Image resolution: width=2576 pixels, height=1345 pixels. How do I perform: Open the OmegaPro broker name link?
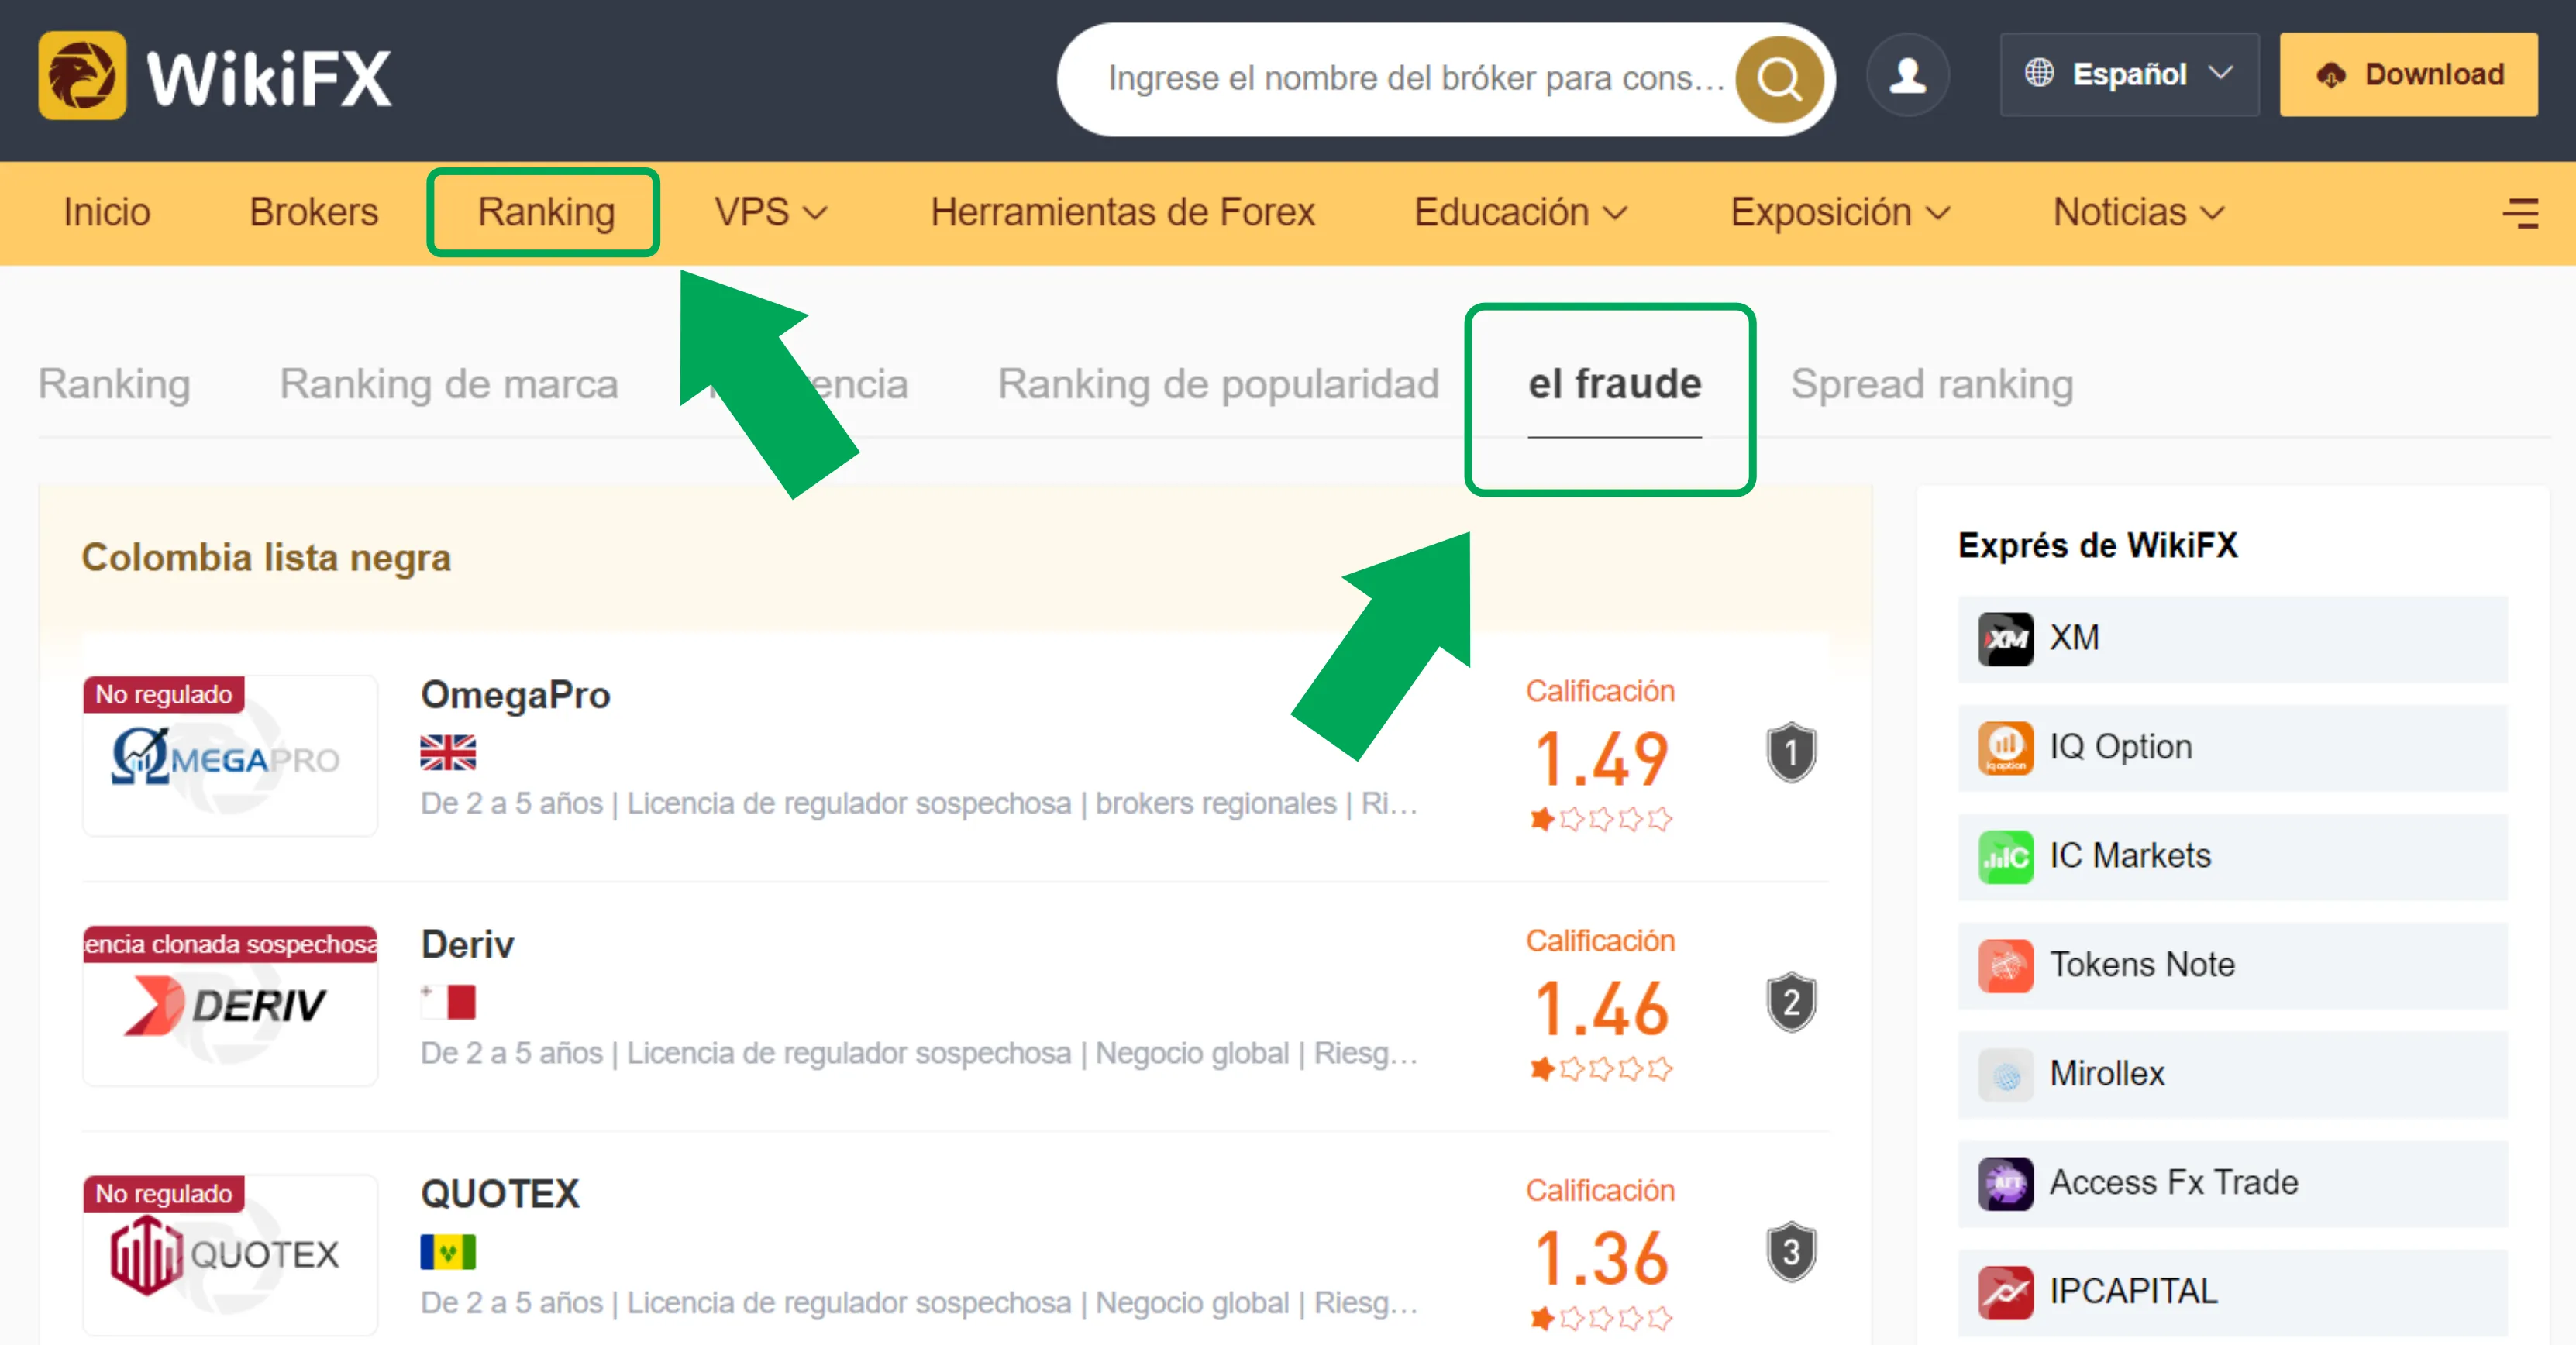point(515,695)
